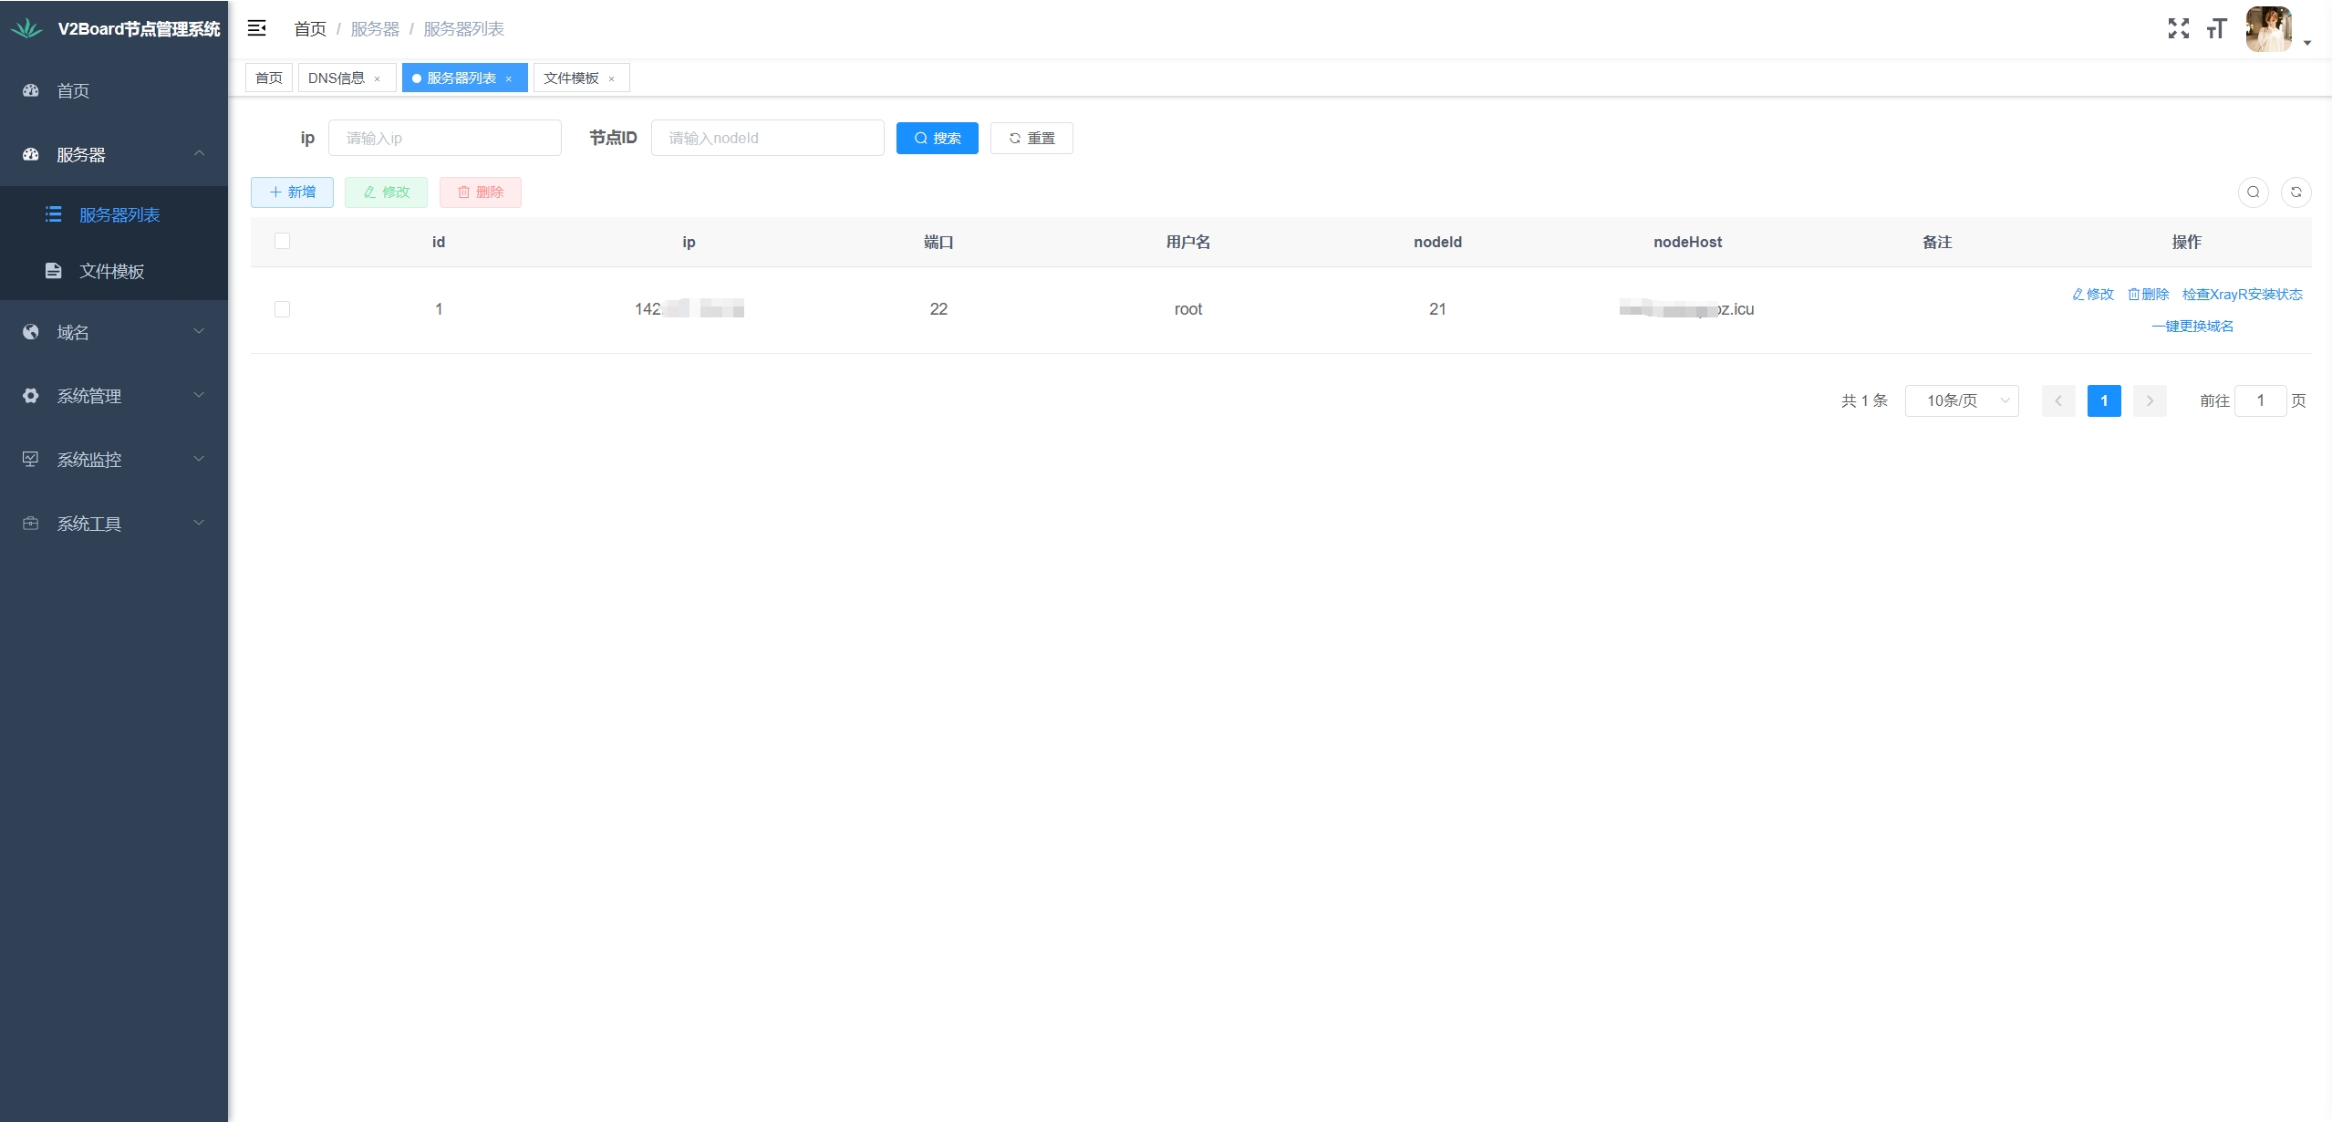Click the blue 搜索 button
The height and width of the screenshot is (1122, 2332).
[x=937, y=138]
